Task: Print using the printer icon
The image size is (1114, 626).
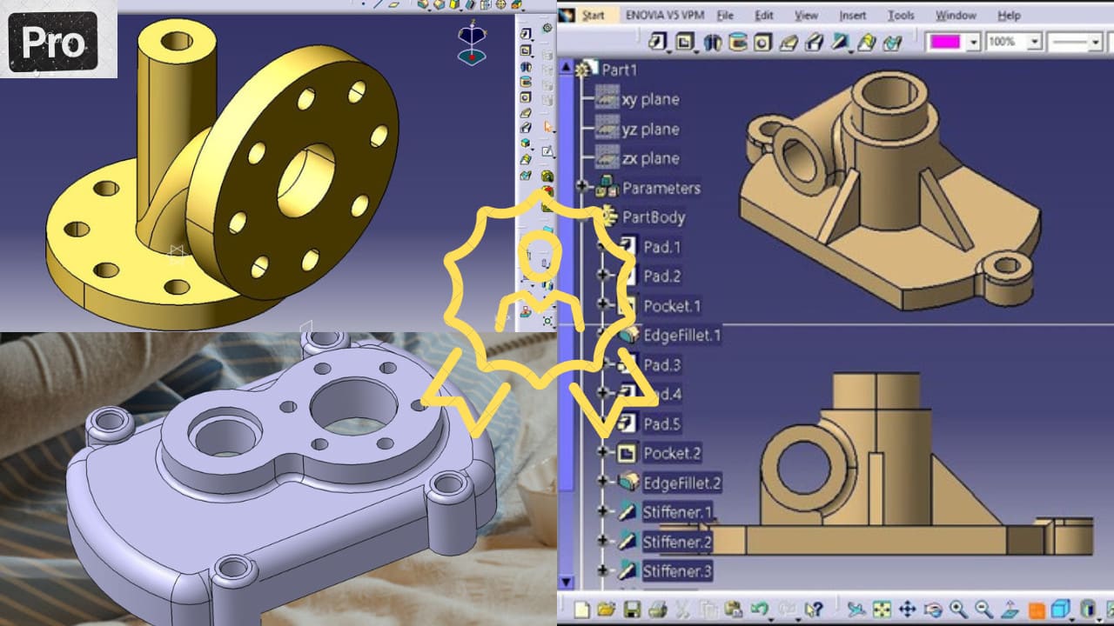Action: (x=658, y=609)
